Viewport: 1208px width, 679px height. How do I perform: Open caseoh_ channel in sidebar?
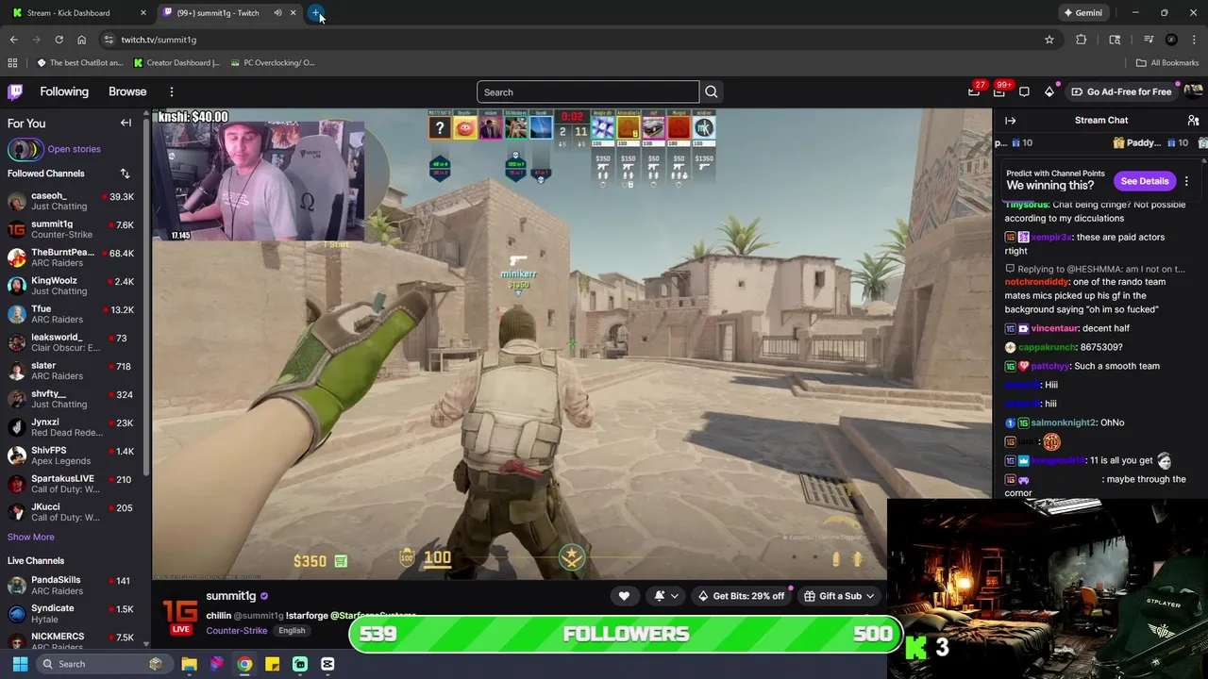click(71, 201)
